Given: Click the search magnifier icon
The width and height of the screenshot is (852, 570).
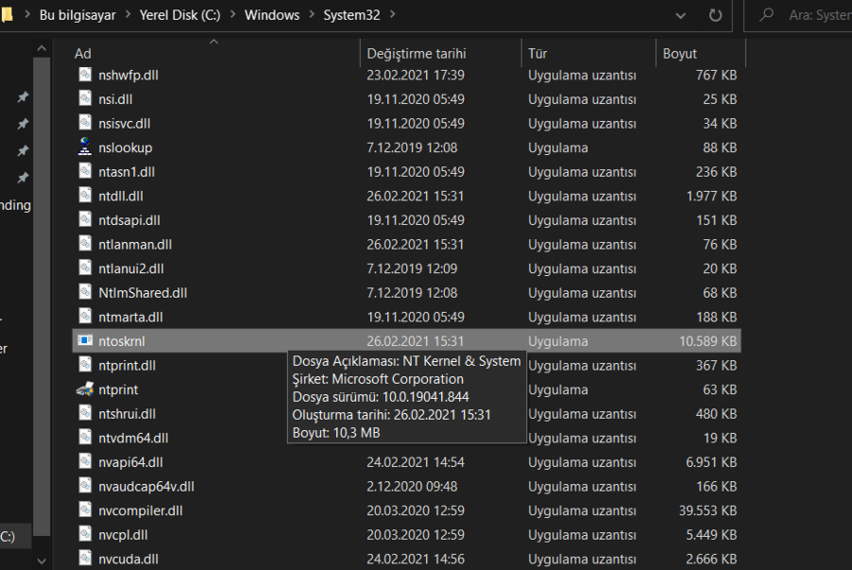Looking at the screenshot, I should tap(770, 15).
